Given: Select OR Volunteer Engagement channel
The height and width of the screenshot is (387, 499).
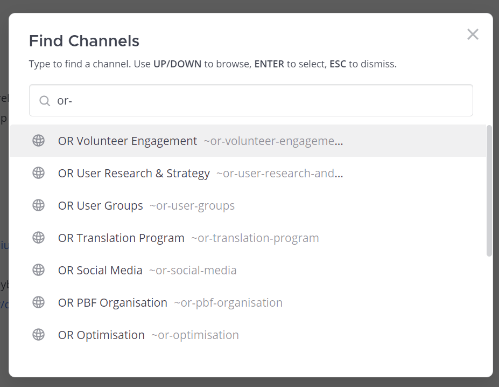Looking at the screenshot, I should tap(128, 141).
